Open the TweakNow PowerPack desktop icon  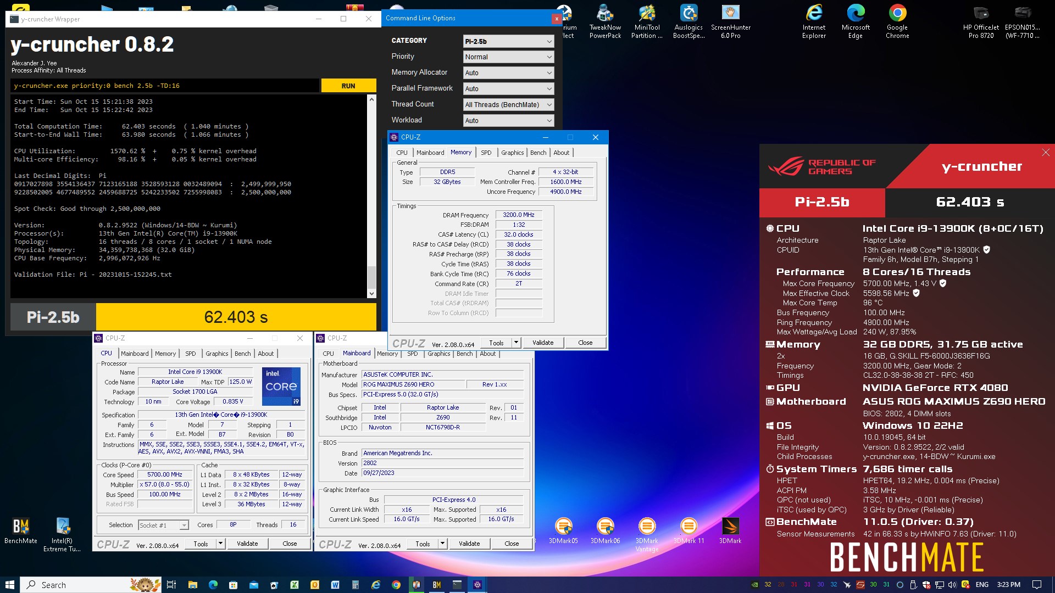point(605,21)
